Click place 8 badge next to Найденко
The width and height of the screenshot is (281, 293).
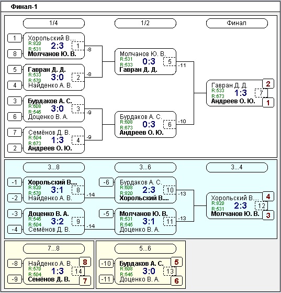[x=85, y=262]
